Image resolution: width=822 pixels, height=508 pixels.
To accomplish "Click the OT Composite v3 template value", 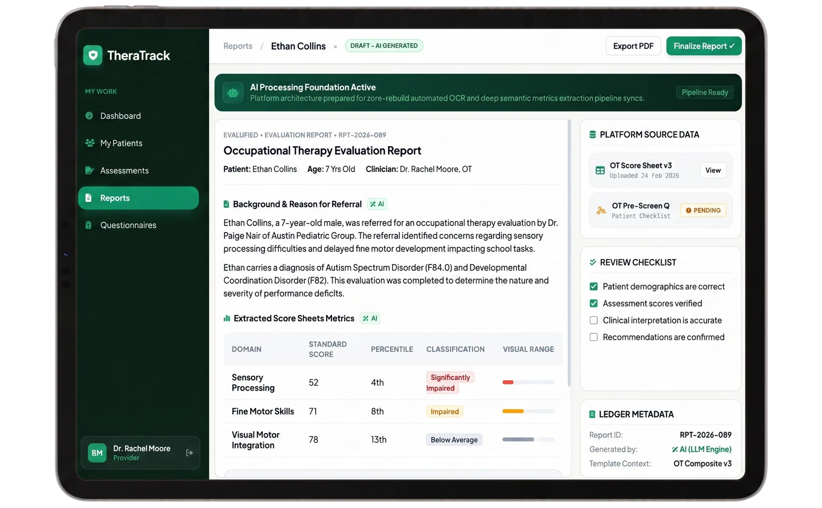I will click(702, 463).
